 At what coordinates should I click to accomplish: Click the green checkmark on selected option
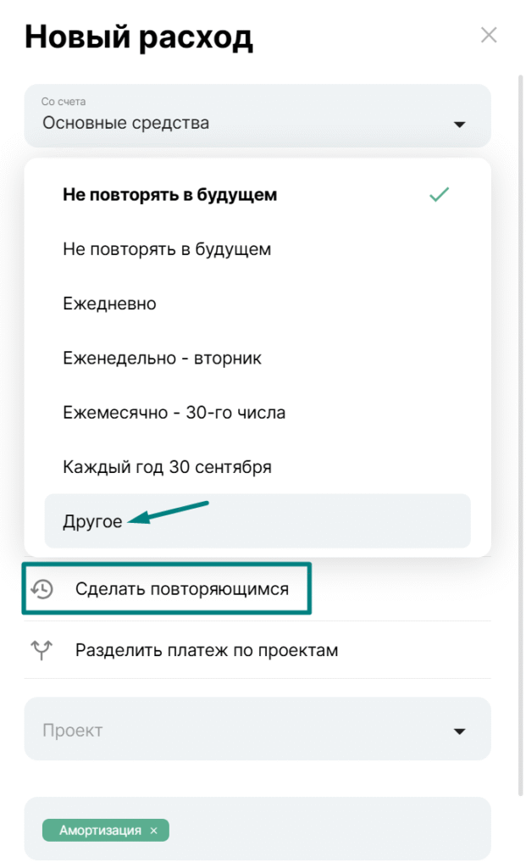[x=439, y=195]
